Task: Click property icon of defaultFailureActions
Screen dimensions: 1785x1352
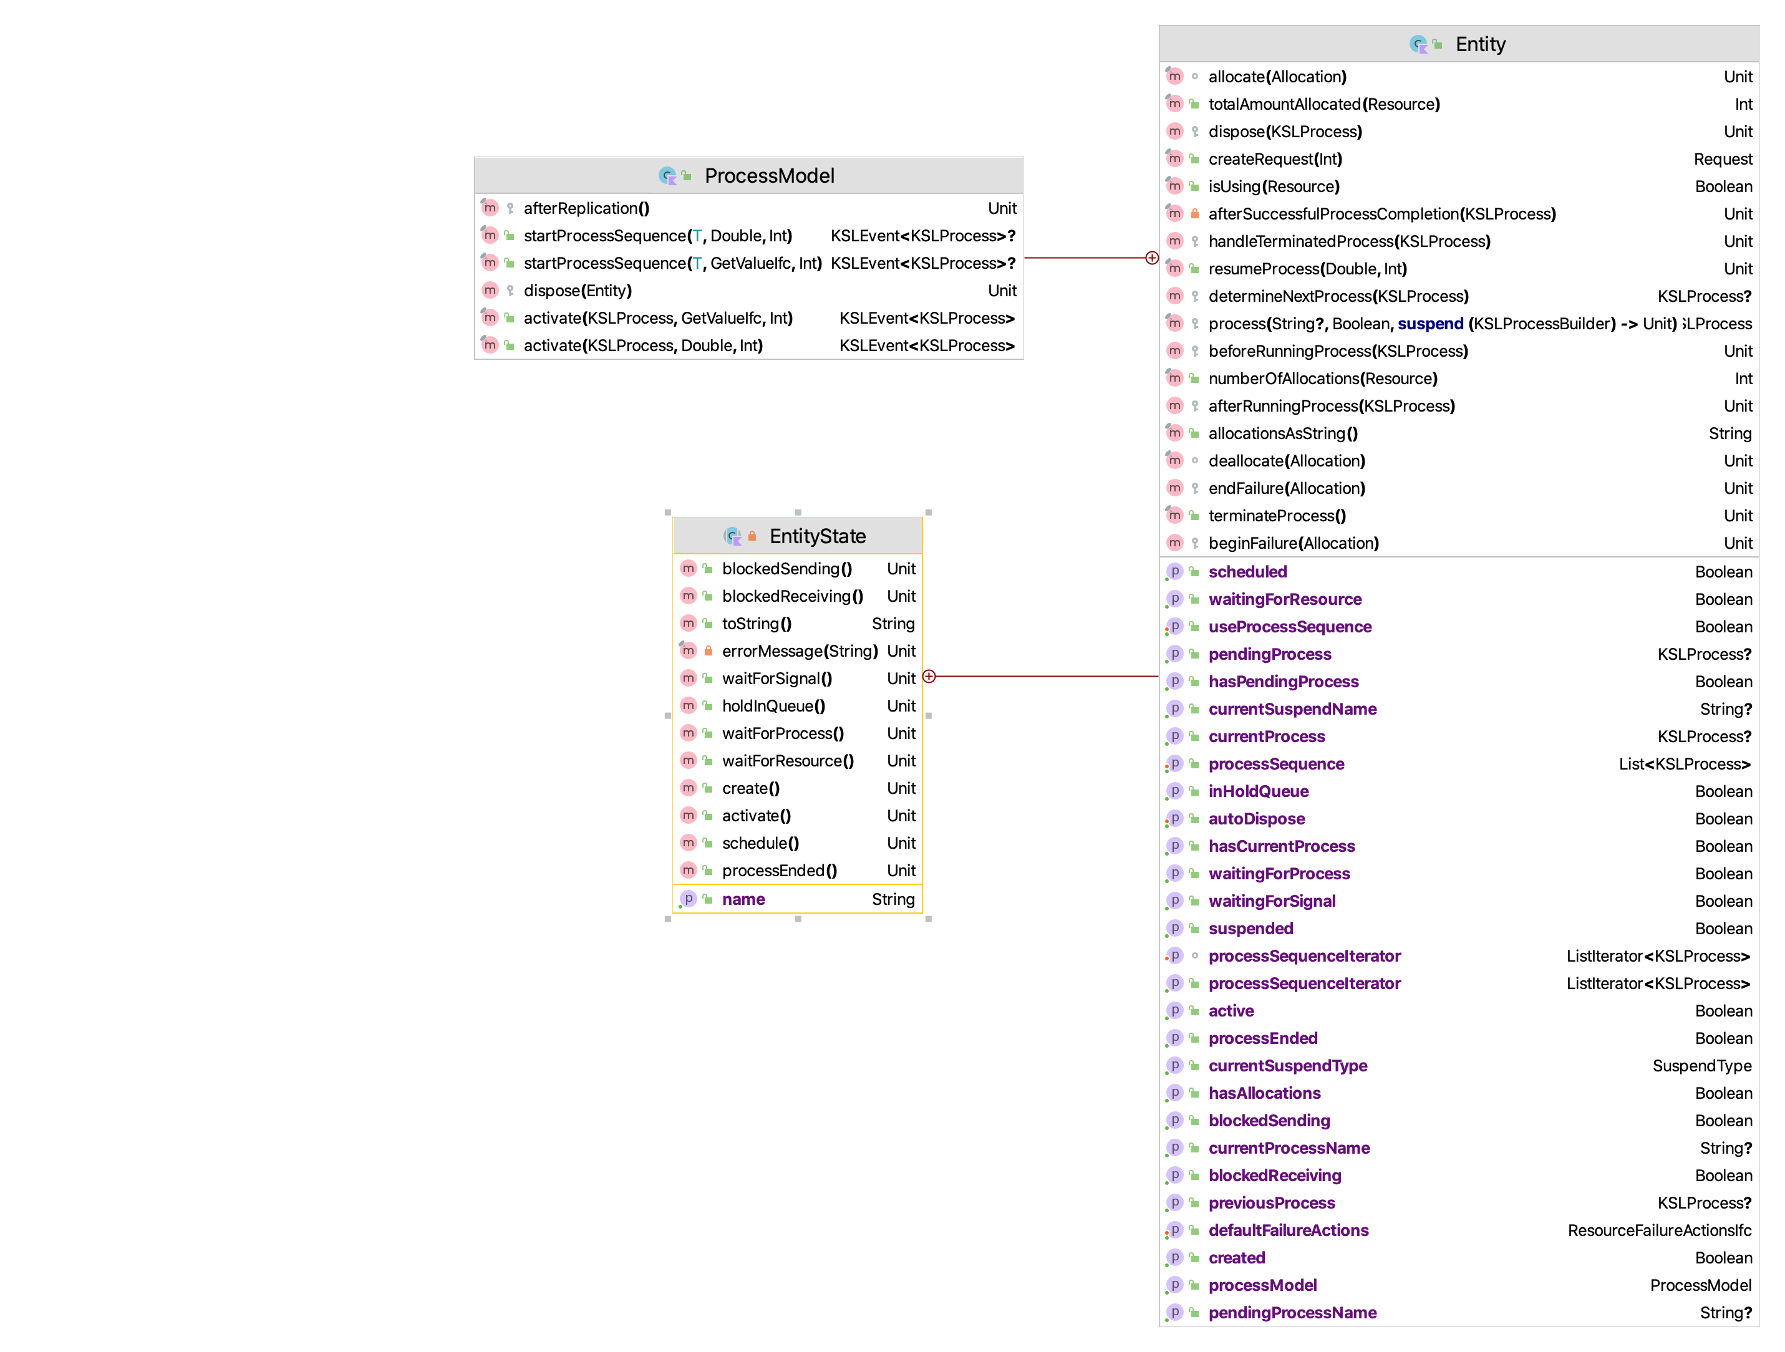Action: coord(1175,1230)
